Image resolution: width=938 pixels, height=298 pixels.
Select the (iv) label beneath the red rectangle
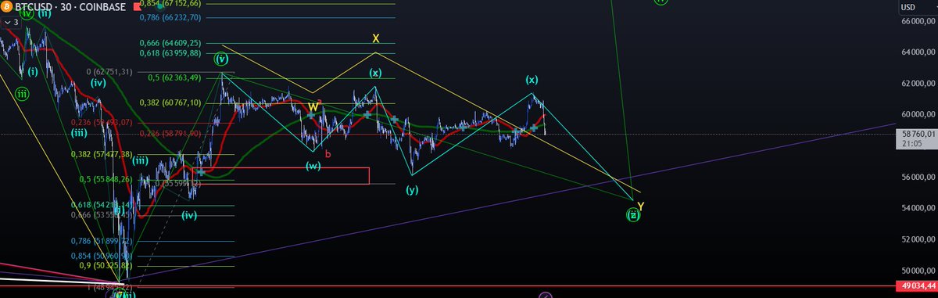(190, 215)
